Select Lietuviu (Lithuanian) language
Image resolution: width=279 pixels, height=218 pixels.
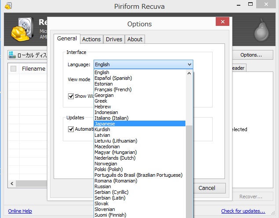coord(140,141)
